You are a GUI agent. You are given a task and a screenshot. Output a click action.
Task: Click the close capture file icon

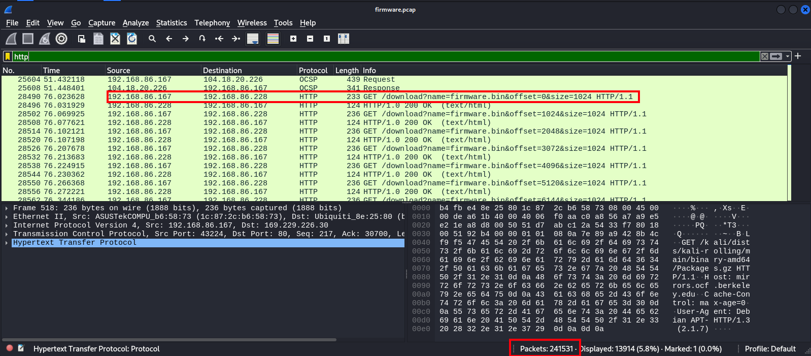click(115, 39)
